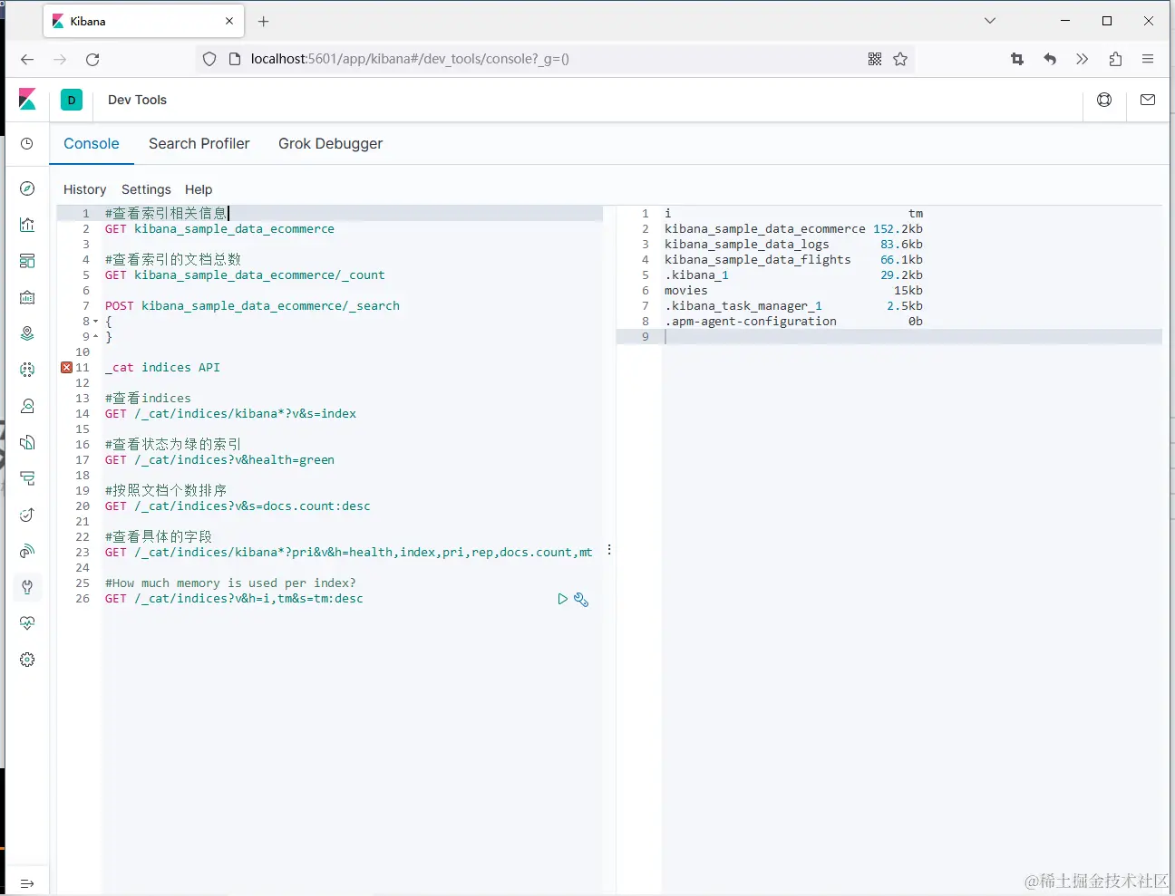Switch to the Grok Debugger tab
Viewport: 1175px width, 896px height.
coord(330,143)
